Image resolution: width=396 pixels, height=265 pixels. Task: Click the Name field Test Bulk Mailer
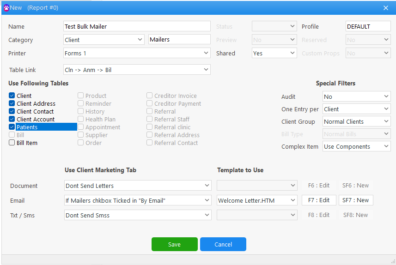click(x=137, y=26)
